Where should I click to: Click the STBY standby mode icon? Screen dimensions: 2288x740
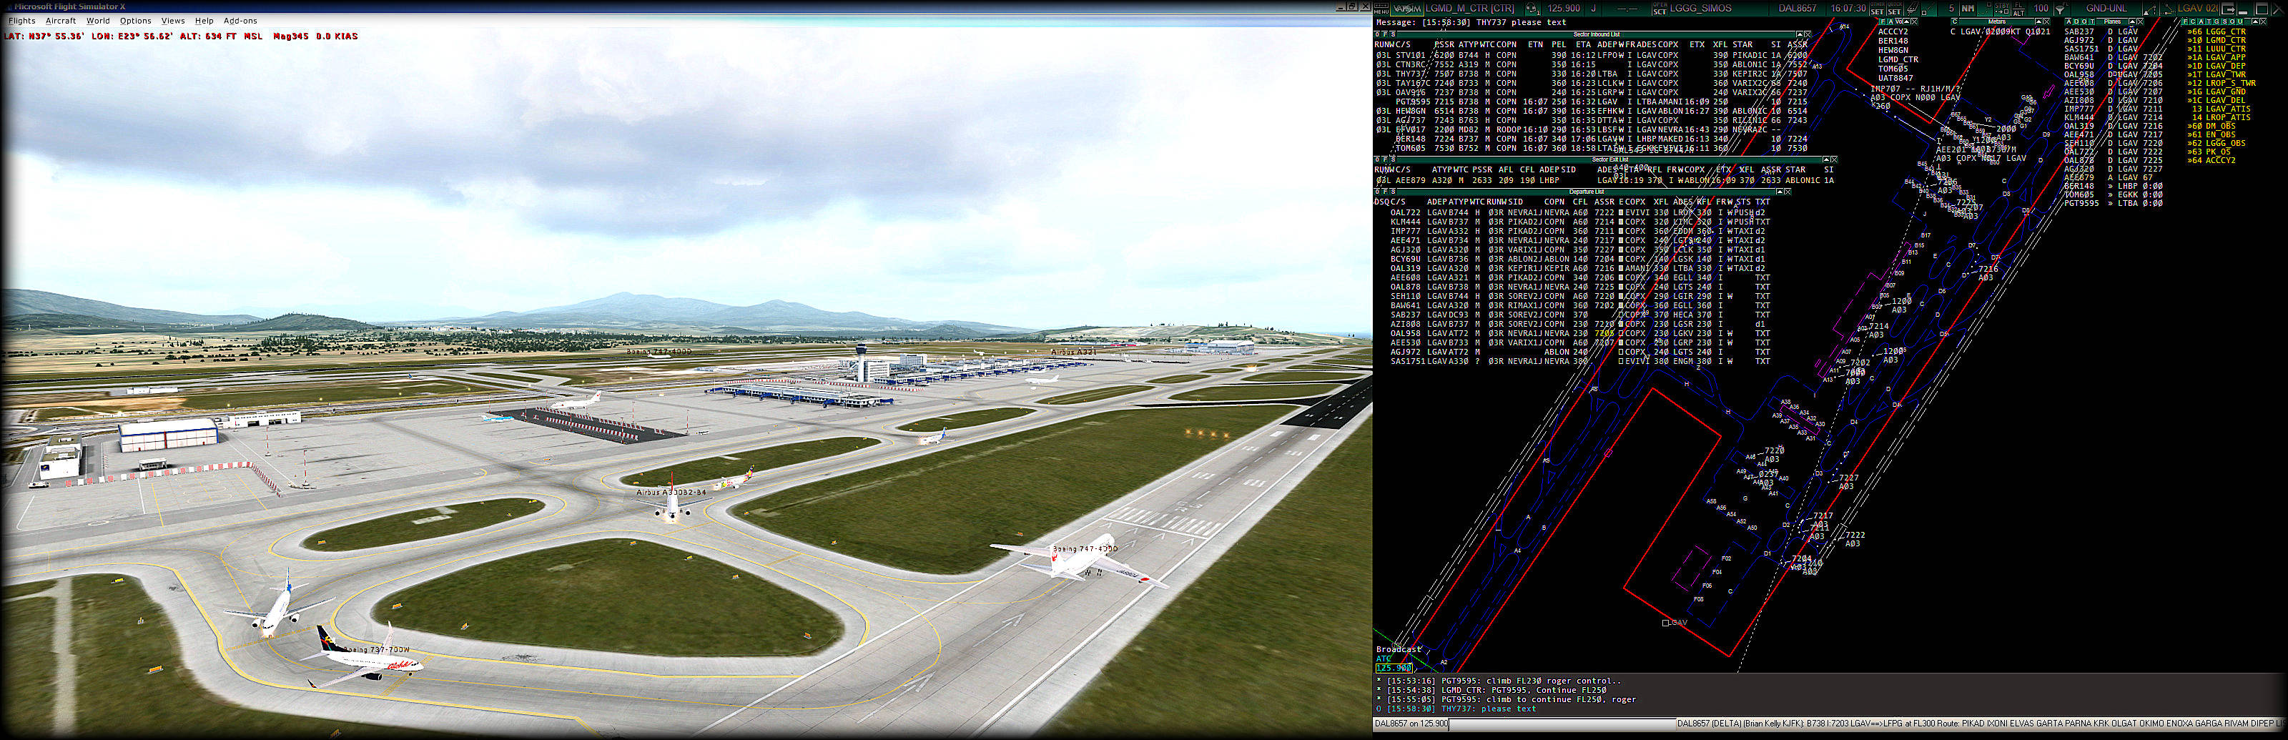coord(2002,8)
